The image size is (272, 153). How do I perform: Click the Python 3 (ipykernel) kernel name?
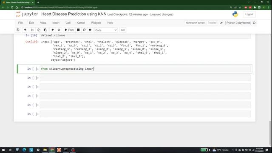tap(239, 23)
